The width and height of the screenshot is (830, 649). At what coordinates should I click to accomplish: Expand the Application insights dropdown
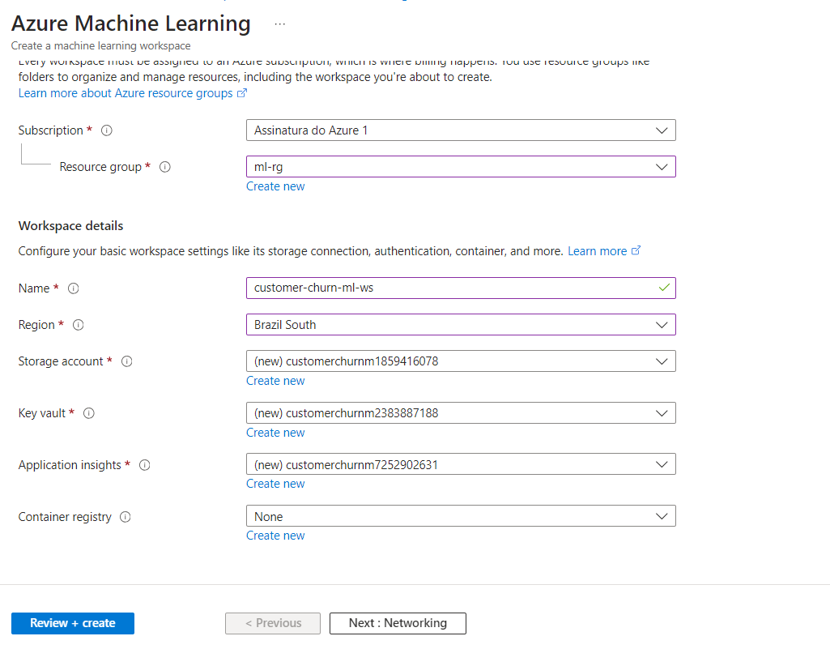tap(461, 464)
